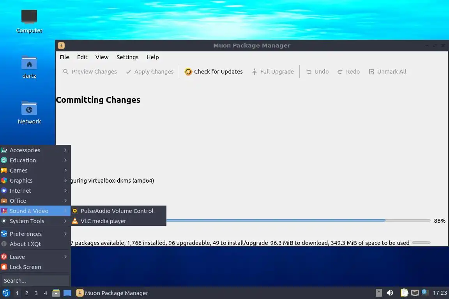The image size is (449, 299).
Task: Click the Unmark All icon
Action: [371, 72]
